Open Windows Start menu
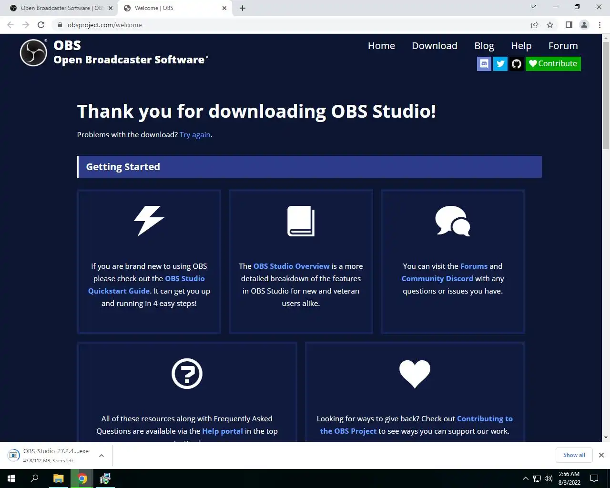 pos(11,478)
